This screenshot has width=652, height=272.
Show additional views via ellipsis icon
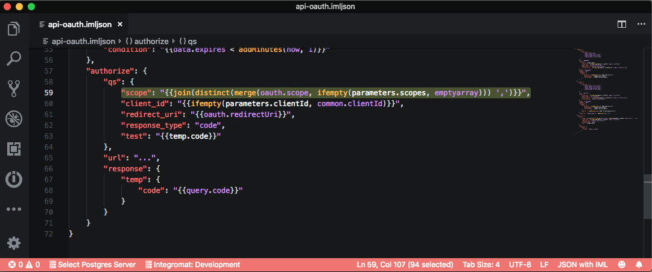point(14,209)
